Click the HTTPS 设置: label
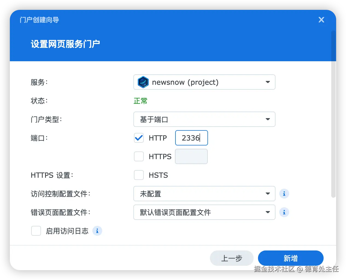346x280 pixels. (x=52, y=175)
